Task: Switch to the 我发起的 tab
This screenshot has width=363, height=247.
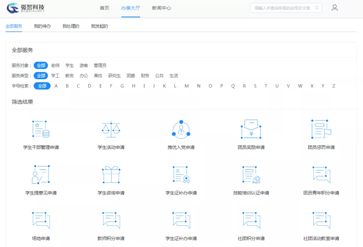Action: coord(99,26)
